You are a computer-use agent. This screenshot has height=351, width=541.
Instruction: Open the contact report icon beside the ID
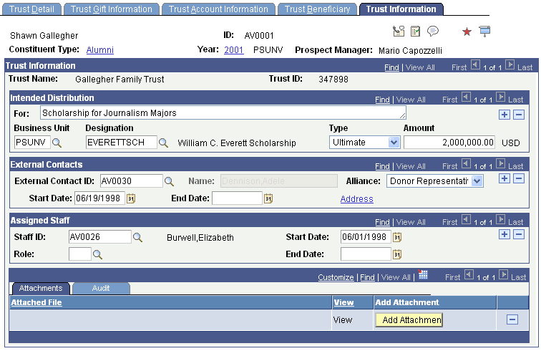point(399,32)
